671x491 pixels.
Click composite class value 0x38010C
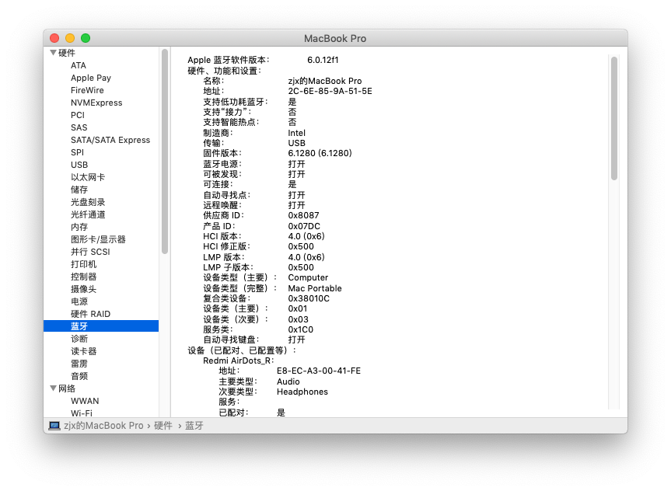309,298
